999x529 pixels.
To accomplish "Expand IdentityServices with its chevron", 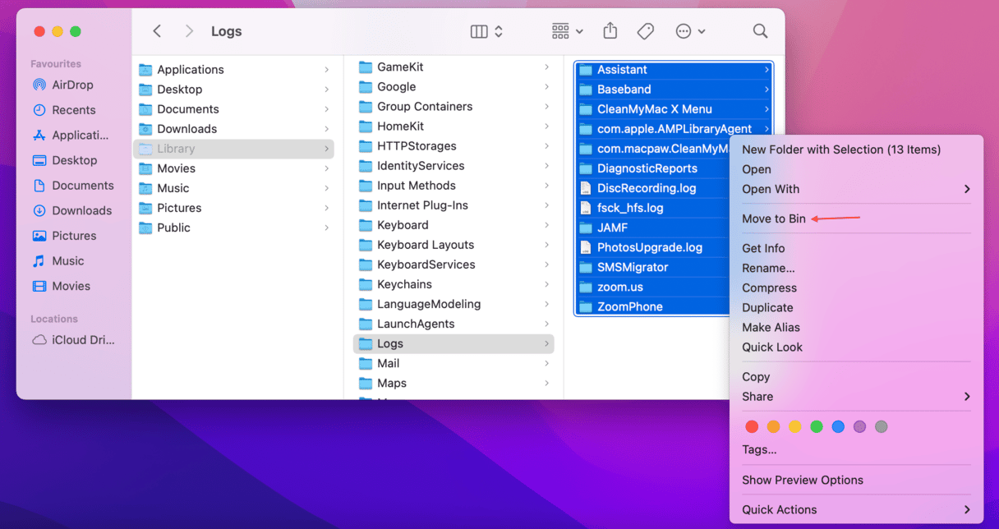I will [x=546, y=166].
